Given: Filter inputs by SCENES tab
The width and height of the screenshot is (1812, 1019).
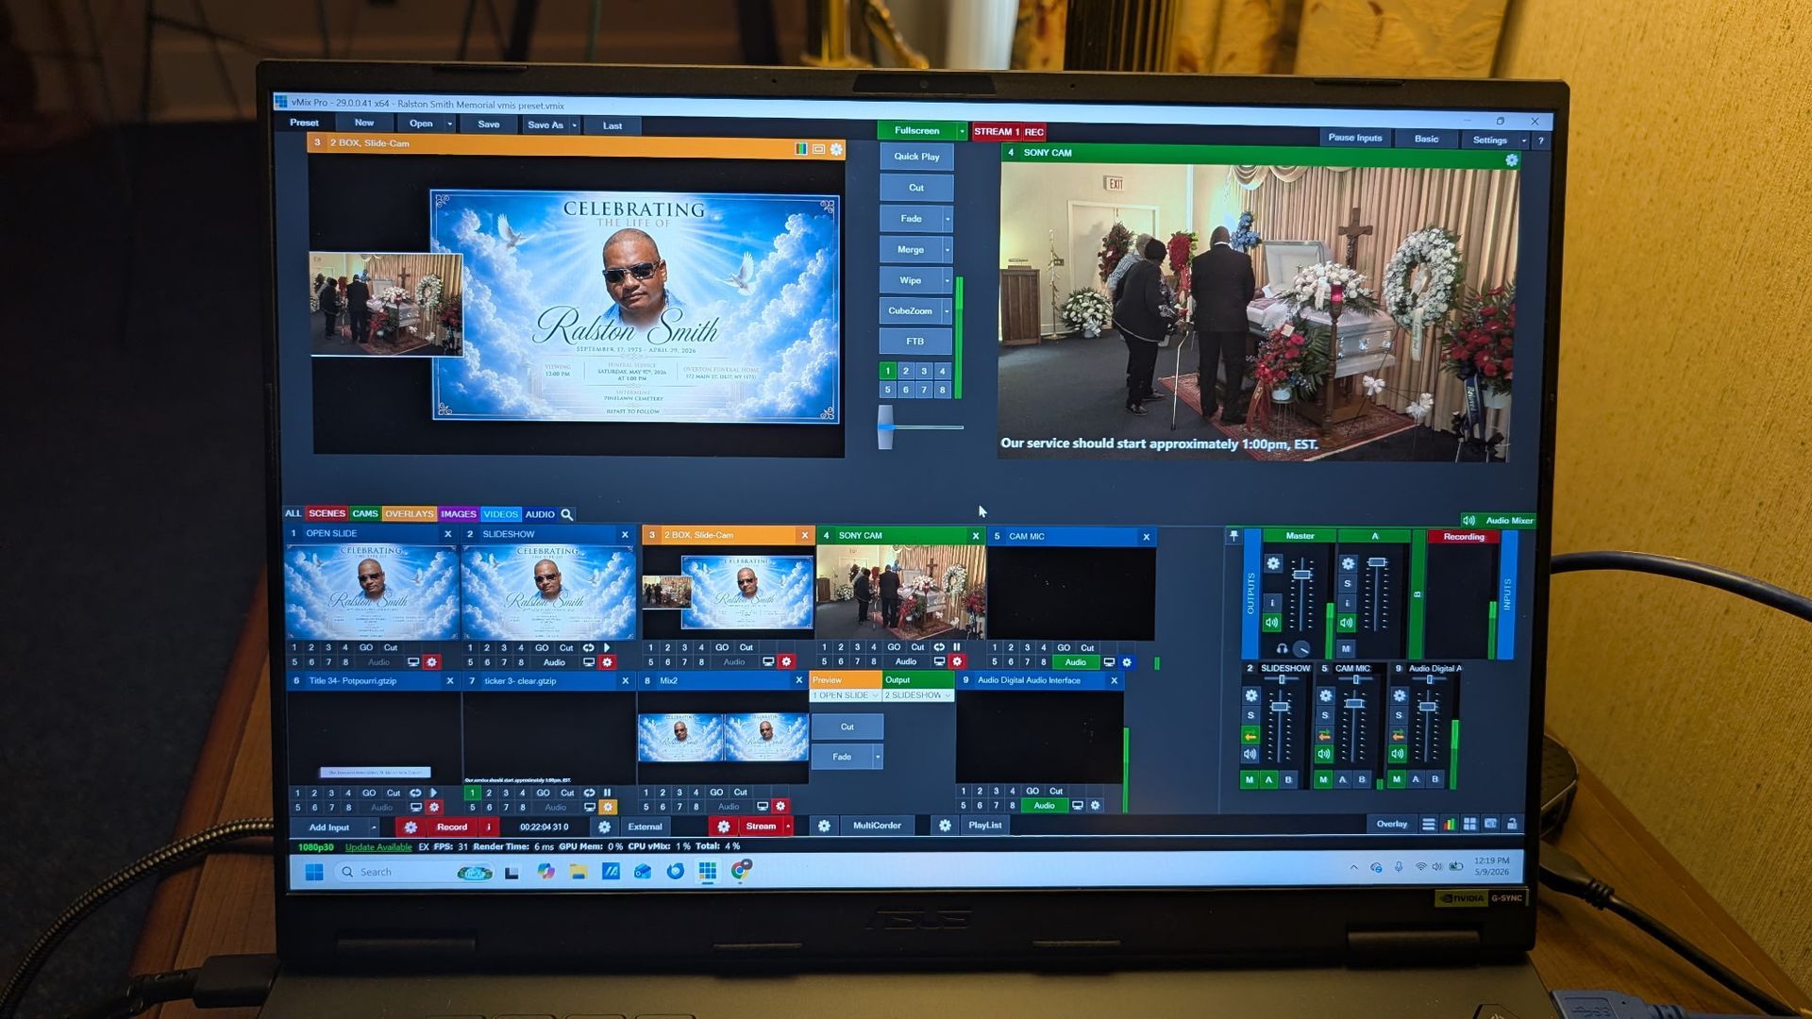Looking at the screenshot, I should (x=327, y=514).
